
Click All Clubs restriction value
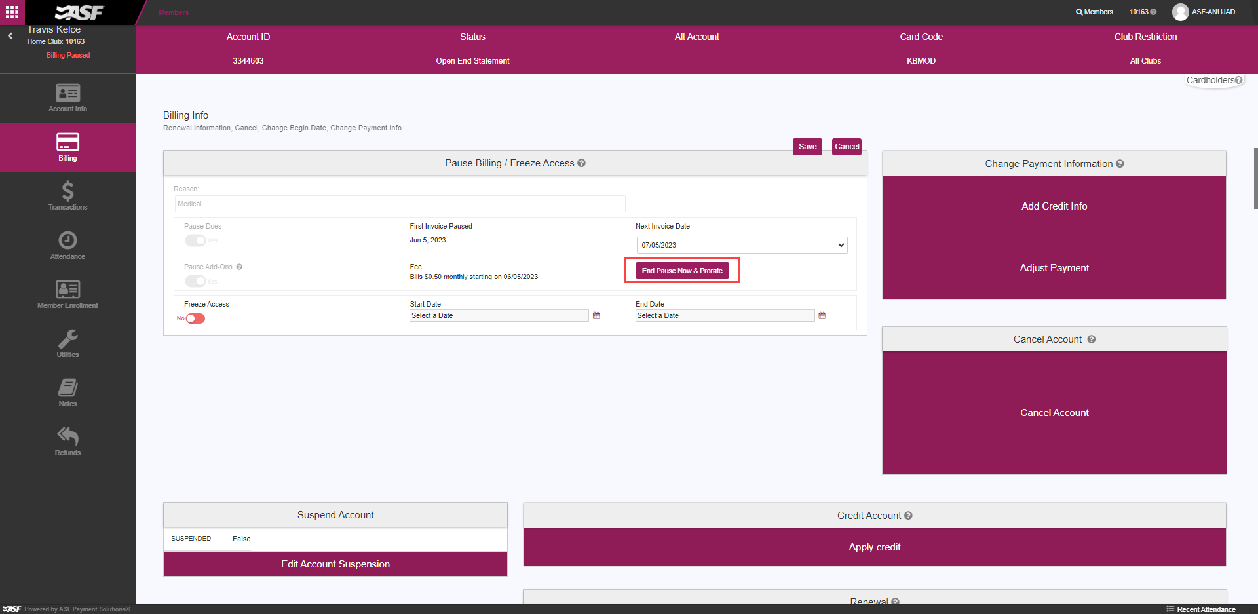click(1145, 61)
